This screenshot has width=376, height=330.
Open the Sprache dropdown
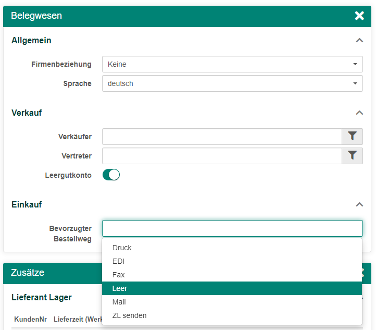point(232,83)
